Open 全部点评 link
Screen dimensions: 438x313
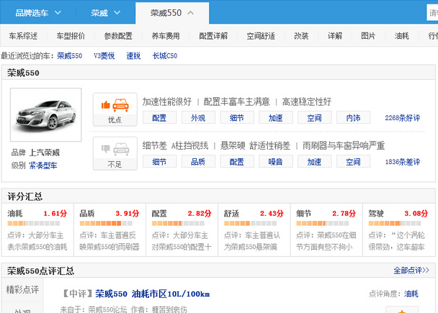click(x=411, y=271)
